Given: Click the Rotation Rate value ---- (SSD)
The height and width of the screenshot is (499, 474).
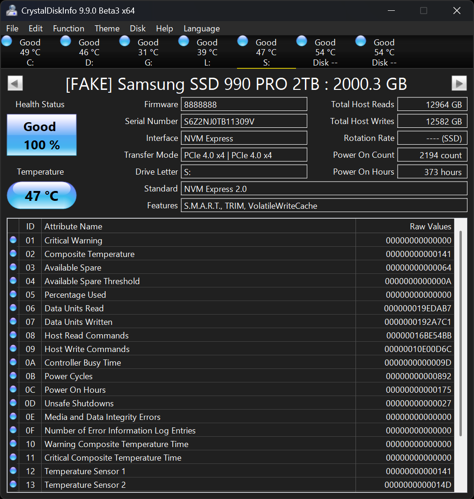Looking at the screenshot, I should 432,138.
